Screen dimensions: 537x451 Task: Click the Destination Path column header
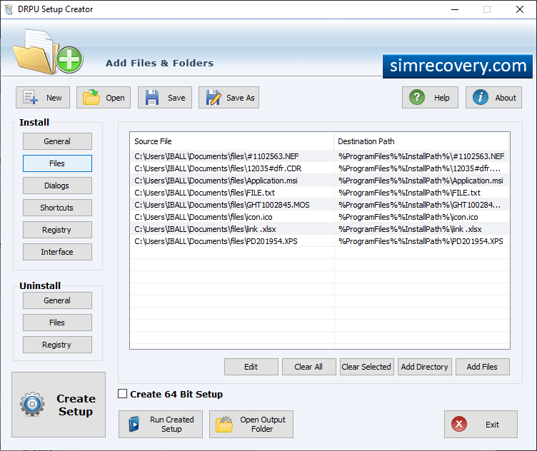pyautogui.click(x=421, y=141)
